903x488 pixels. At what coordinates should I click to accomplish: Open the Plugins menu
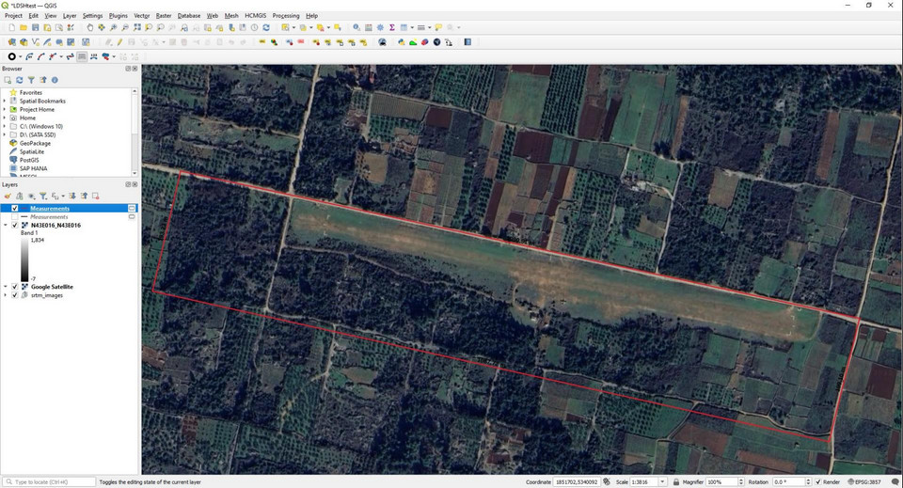119,16
